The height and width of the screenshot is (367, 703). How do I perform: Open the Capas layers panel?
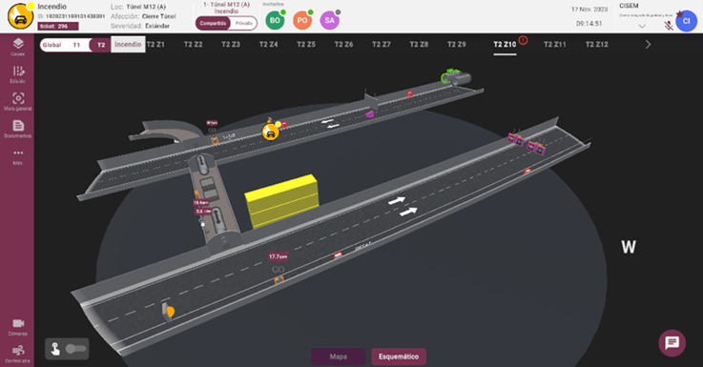click(17, 47)
